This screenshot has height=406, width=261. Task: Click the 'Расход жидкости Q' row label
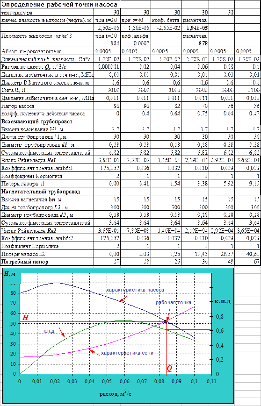pos(35,67)
